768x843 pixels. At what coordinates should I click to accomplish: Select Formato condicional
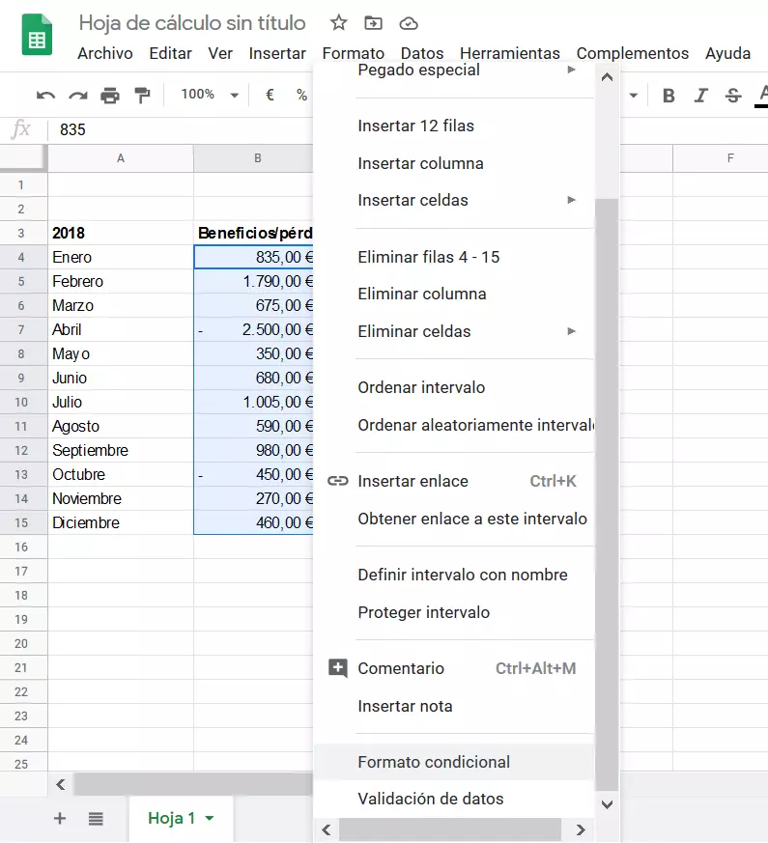coord(454,762)
